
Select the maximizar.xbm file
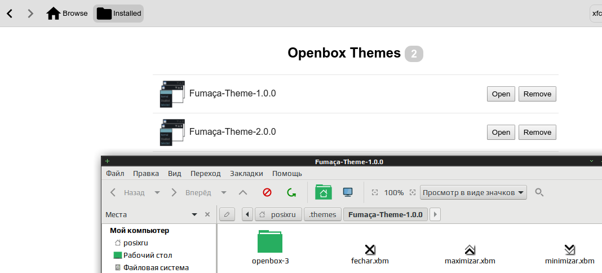click(470, 254)
